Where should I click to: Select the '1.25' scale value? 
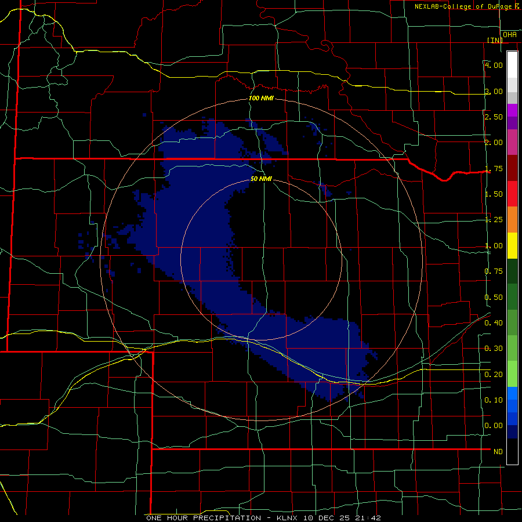point(494,220)
